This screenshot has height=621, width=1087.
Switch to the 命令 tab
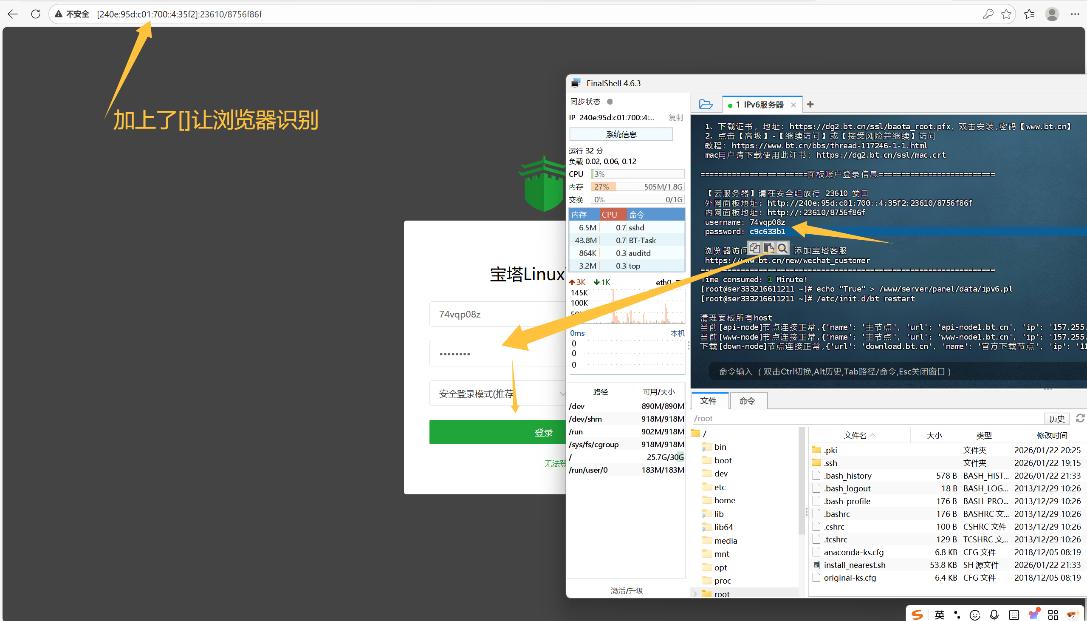(748, 400)
